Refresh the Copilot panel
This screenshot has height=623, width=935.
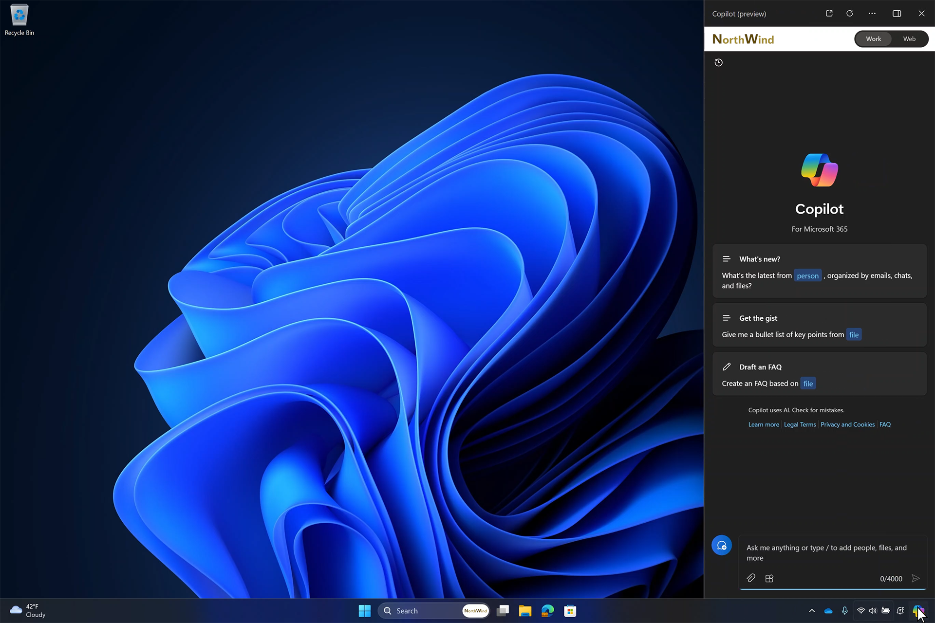tap(849, 13)
